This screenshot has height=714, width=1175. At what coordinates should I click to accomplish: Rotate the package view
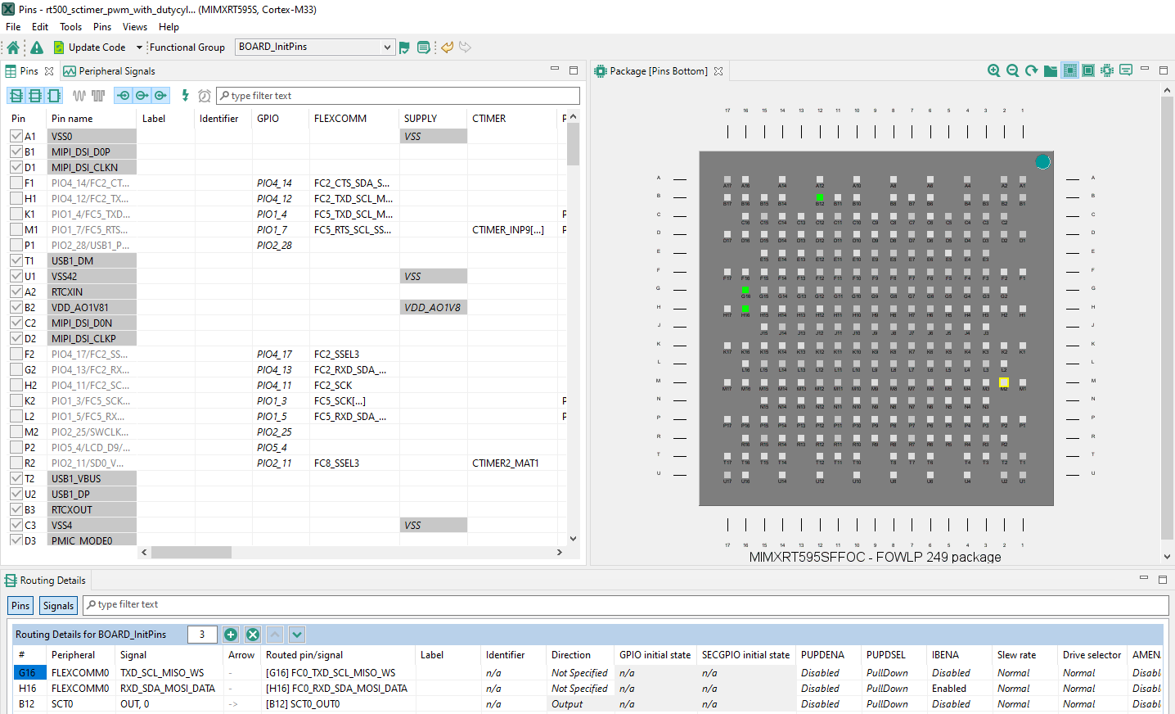tap(1031, 71)
